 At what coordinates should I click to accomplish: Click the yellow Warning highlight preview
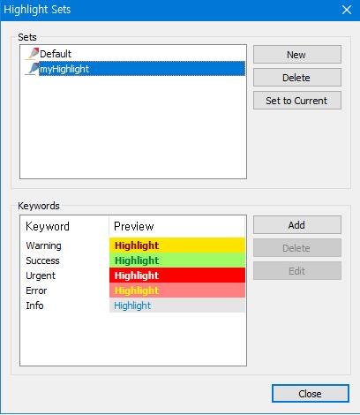[177, 245]
